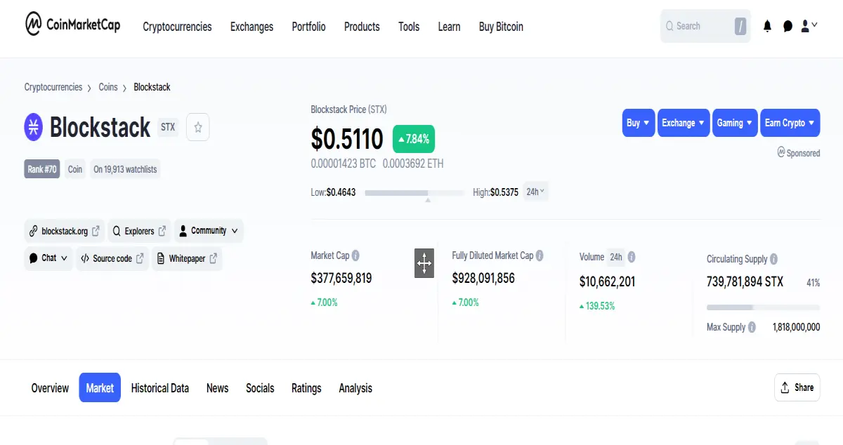Open the Cryptocurrencies menu

coord(177,27)
